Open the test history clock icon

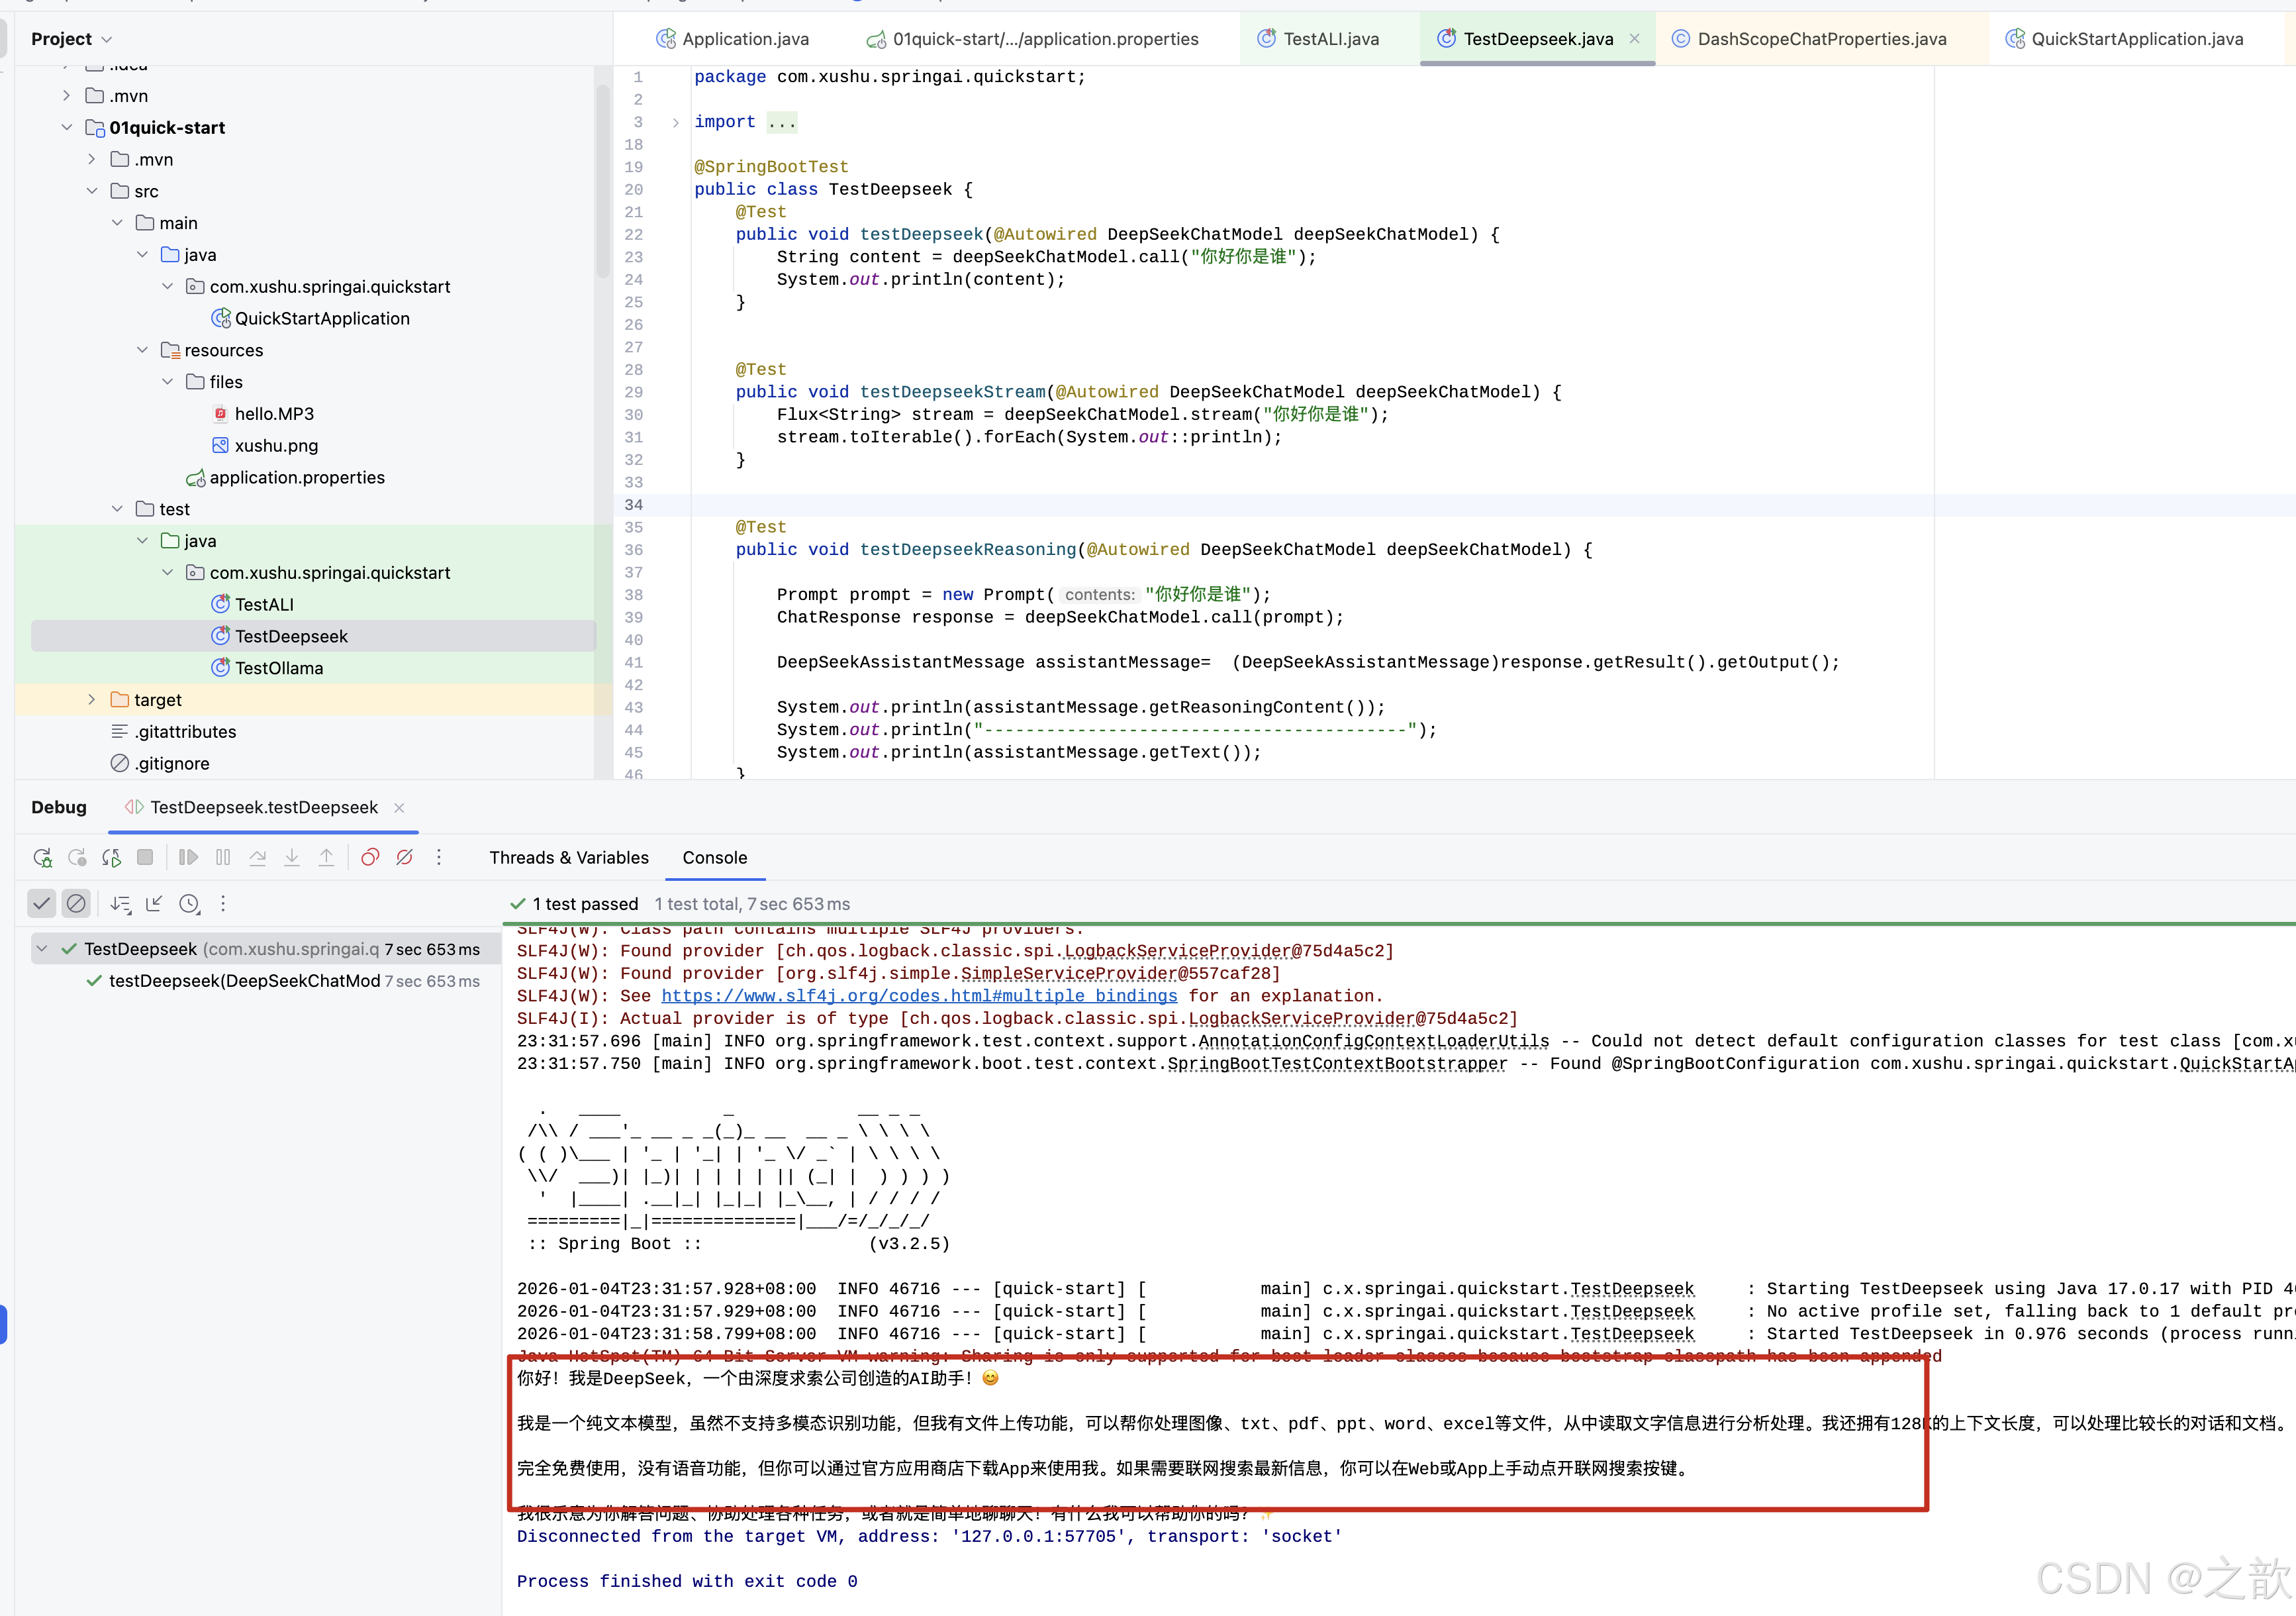point(189,903)
